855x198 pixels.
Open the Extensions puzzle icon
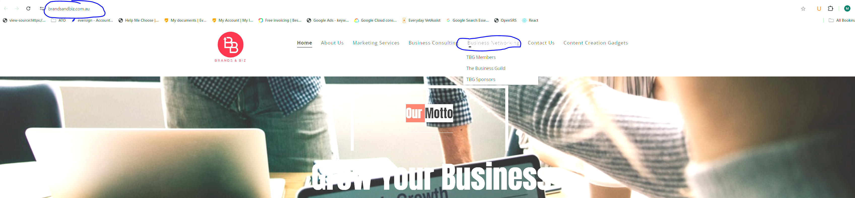click(831, 9)
